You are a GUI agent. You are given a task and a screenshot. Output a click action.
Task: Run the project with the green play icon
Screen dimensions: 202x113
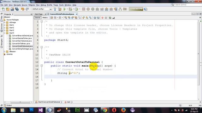click(x=64, y=9)
